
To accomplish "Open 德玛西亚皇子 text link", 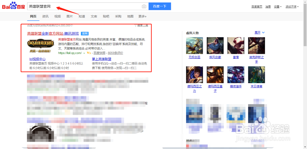I will [215, 88].
